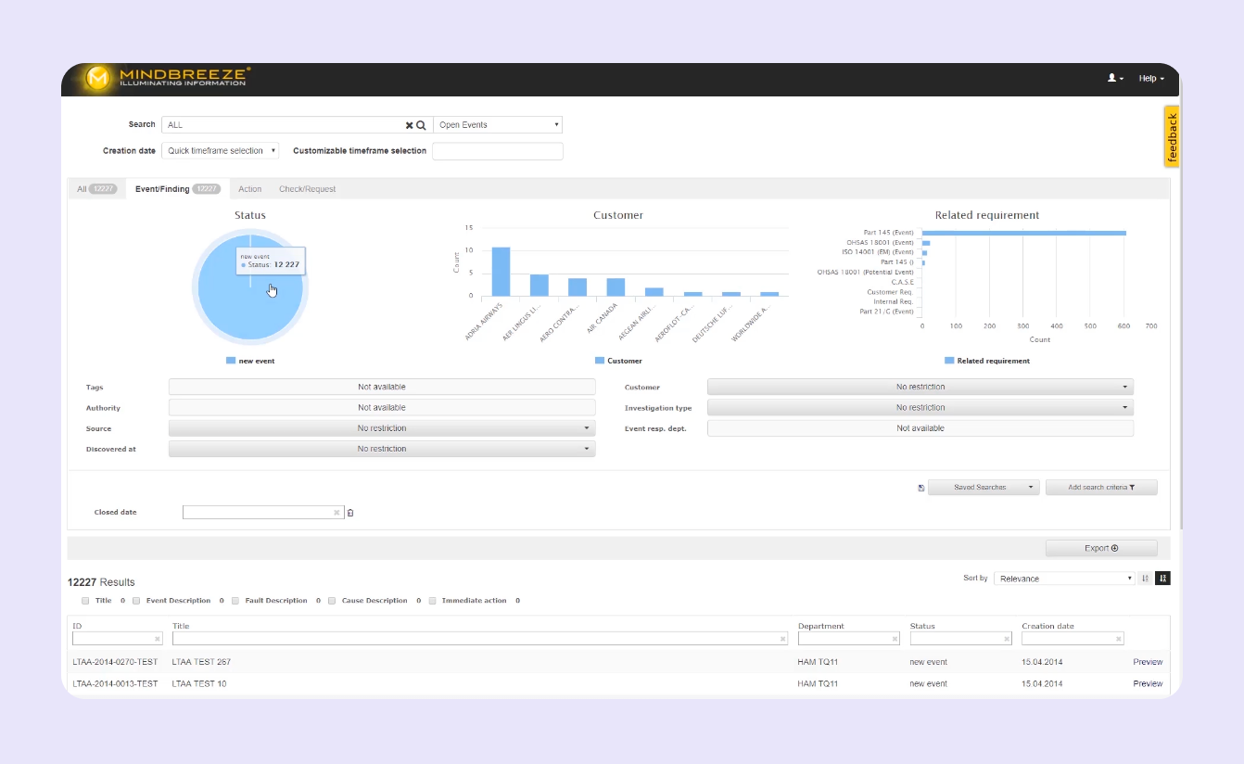Save the current search via floppy disk icon
This screenshot has width=1244, height=764.
[920, 487]
